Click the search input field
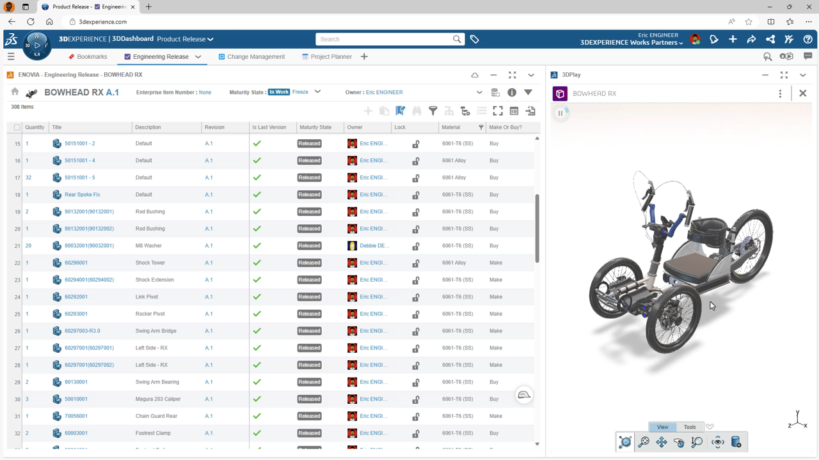The image size is (819, 460). point(385,39)
